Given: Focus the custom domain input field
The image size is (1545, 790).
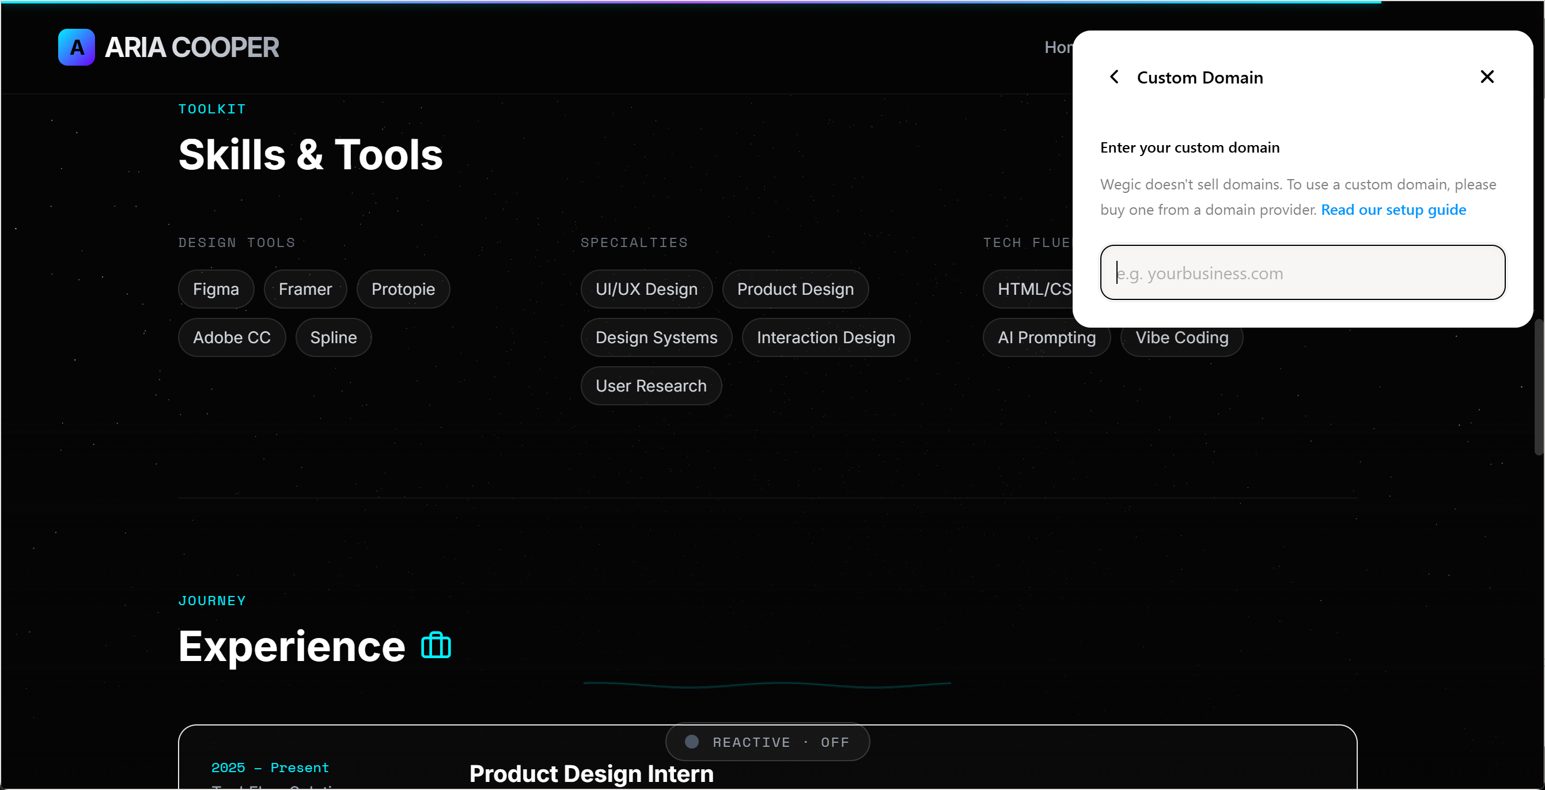Looking at the screenshot, I should (1302, 273).
